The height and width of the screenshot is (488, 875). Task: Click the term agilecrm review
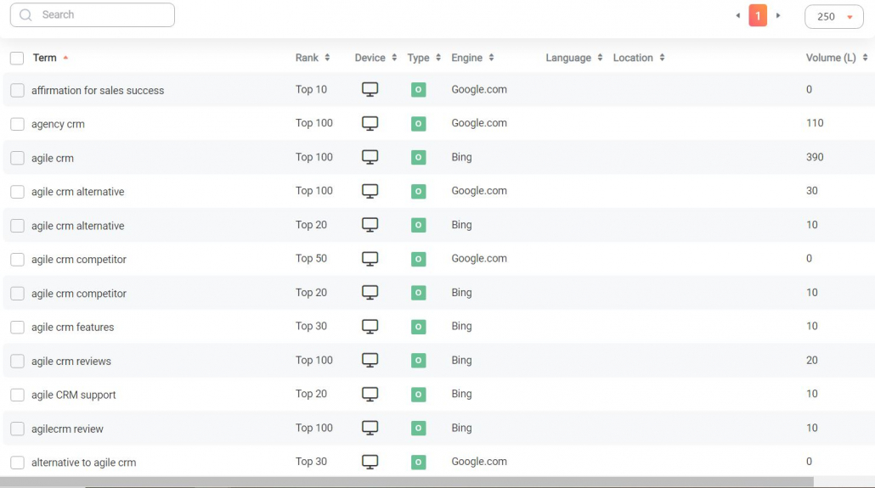pos(67,429)
